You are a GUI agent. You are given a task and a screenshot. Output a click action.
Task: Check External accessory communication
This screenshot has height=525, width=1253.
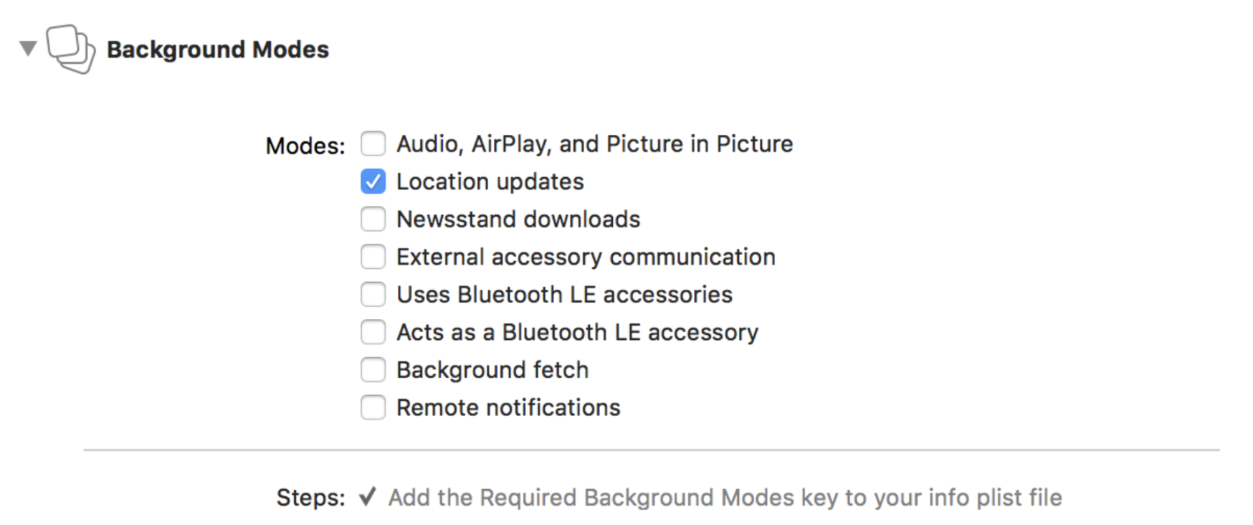373,256
